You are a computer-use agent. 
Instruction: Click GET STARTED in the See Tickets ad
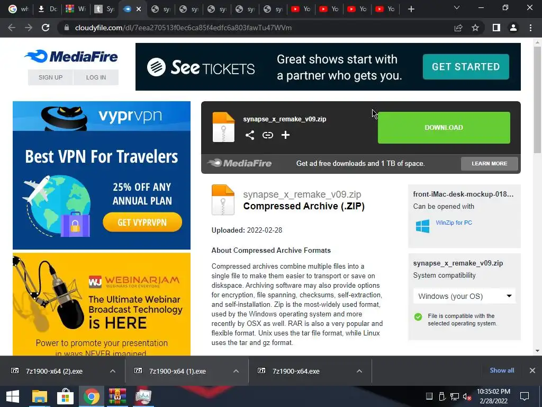pos(466,66)
